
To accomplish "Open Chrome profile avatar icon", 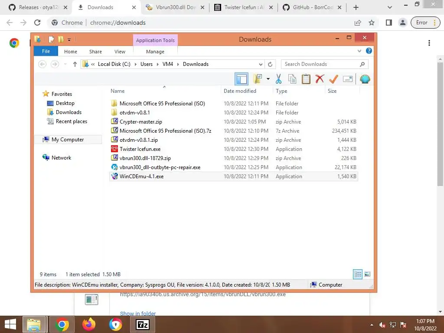I will coord(403,23).
